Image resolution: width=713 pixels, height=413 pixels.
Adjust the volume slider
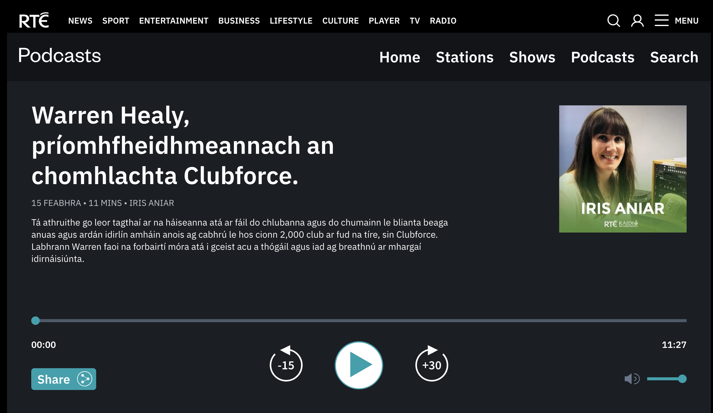coord(667,379)
